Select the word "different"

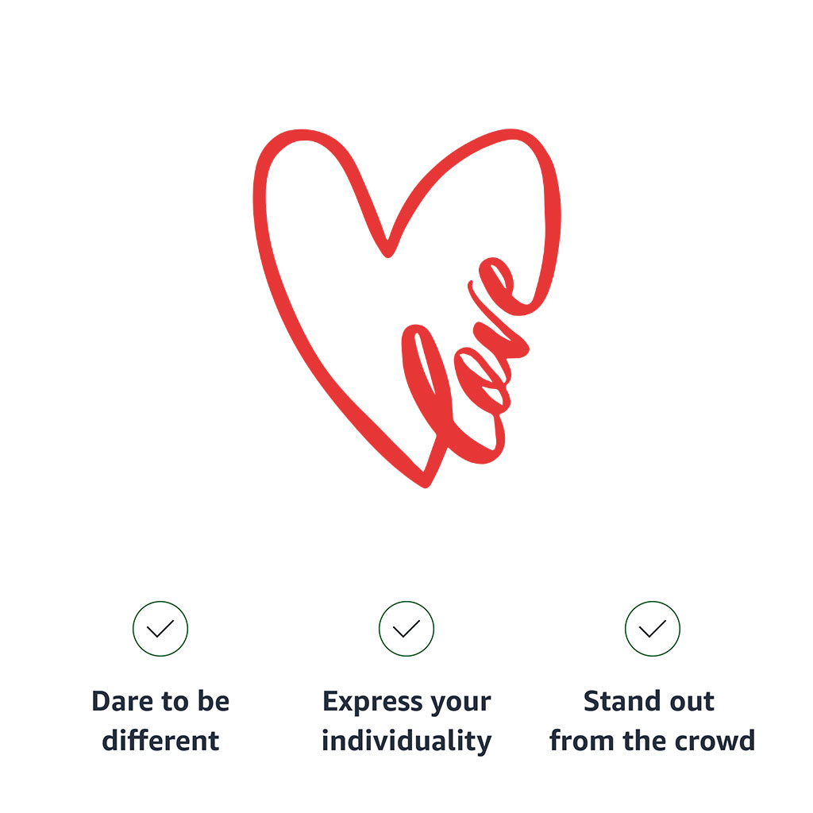pos(160,741)
